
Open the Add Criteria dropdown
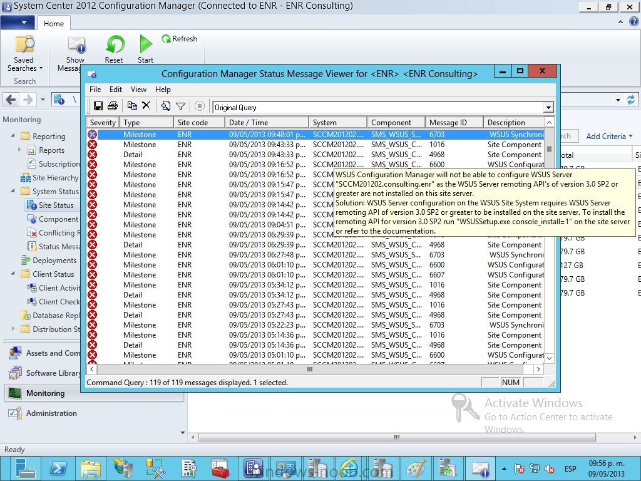(609, 136)
